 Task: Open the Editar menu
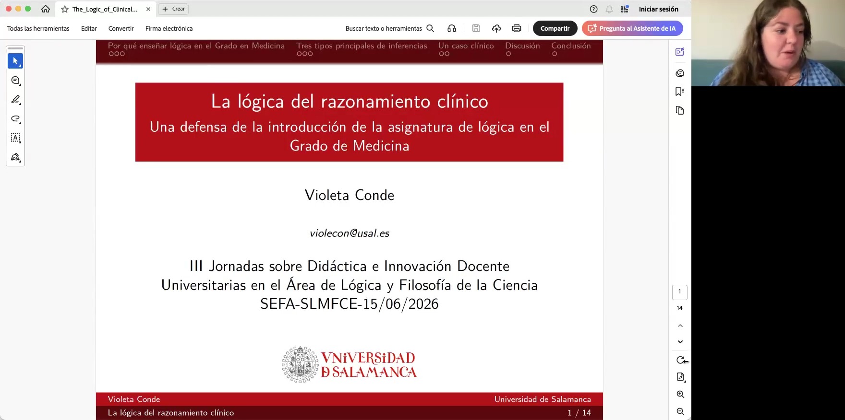tap(89, 29)
